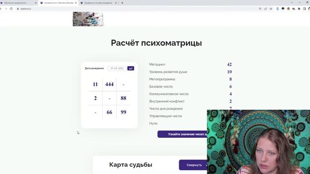Click the Число дня рождения label
The width and height of the screenshot is (310, 174).
(166, 109)
